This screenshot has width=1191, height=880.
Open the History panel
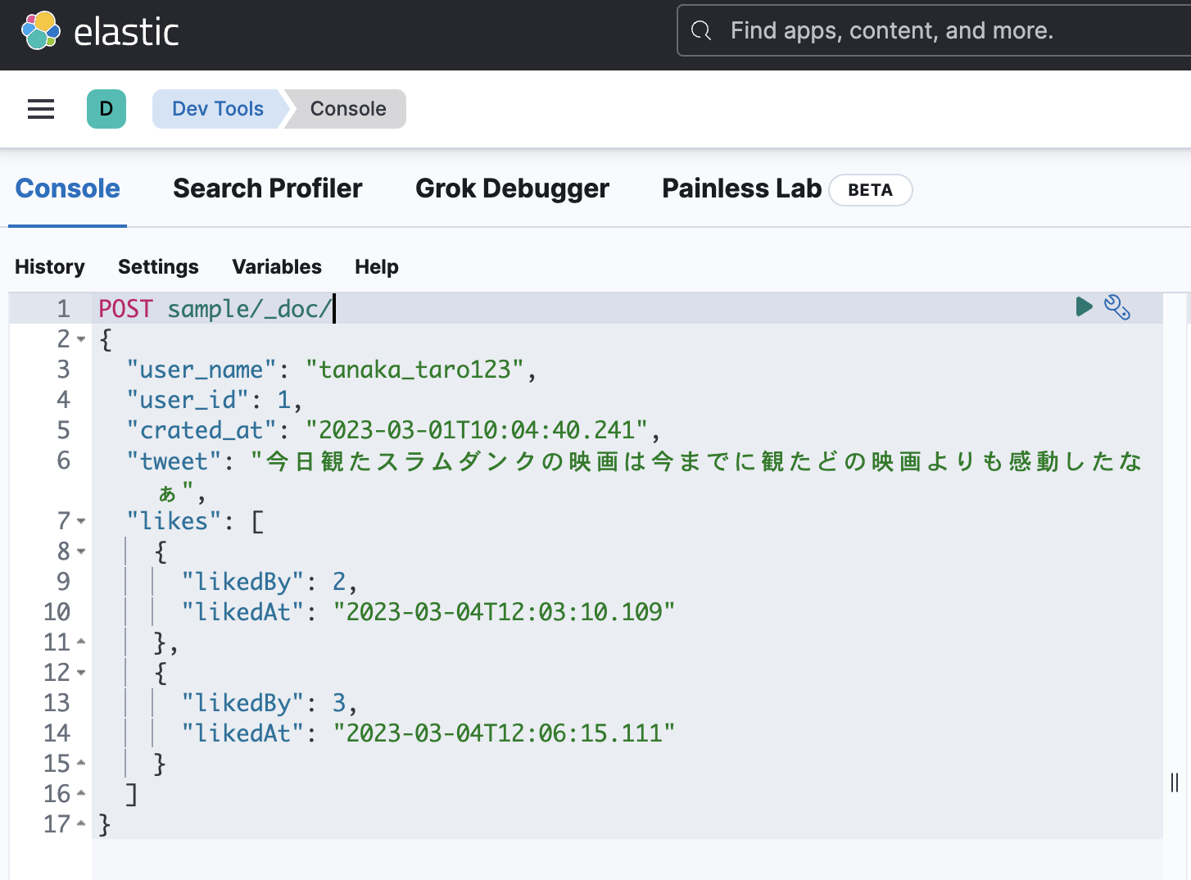pyautogui.click(x=50, y=266)
